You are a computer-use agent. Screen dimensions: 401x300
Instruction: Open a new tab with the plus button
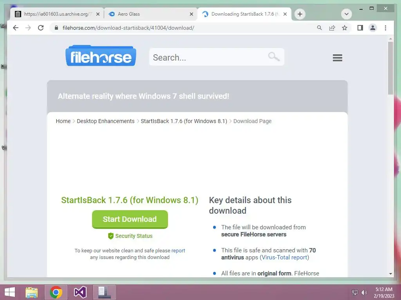(x=300, y=14)
